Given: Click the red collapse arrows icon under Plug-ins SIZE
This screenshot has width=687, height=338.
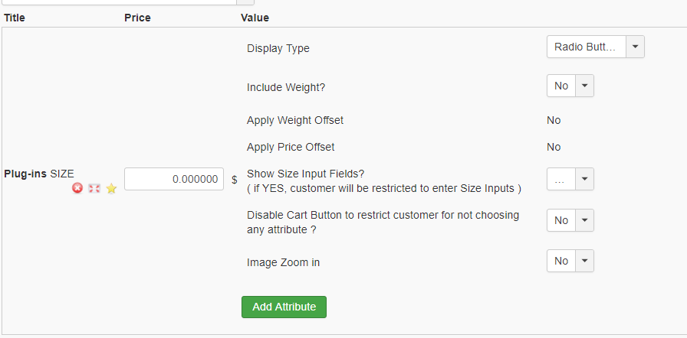Looking at the screenshot, I should point(94,188).
